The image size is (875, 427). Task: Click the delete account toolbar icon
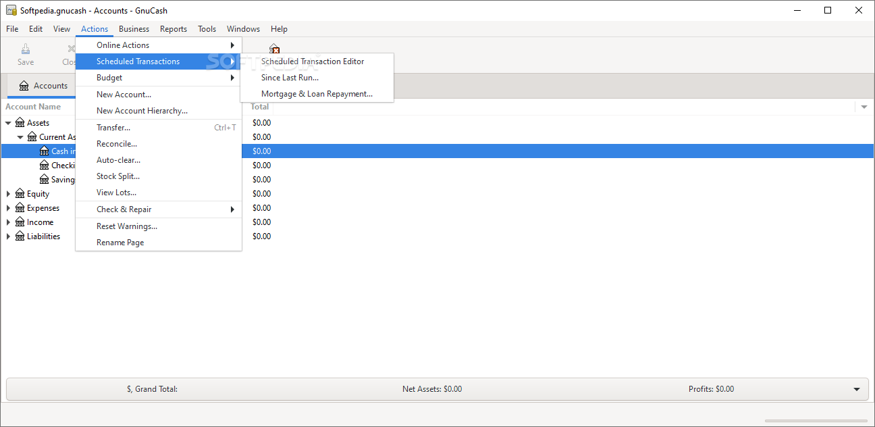(274, 49)
